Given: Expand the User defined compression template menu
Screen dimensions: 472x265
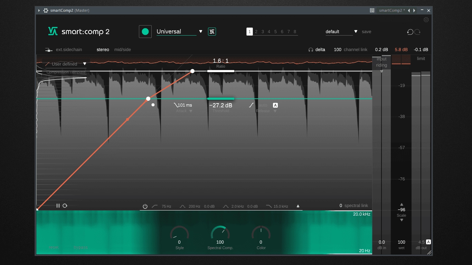Looking at the screenshot, I should pyautogui.click(x=85, y=64).
